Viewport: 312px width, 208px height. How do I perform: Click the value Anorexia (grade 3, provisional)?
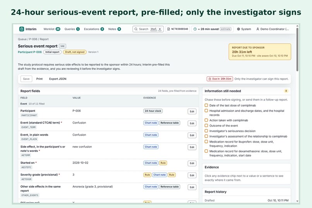[93, 187]
